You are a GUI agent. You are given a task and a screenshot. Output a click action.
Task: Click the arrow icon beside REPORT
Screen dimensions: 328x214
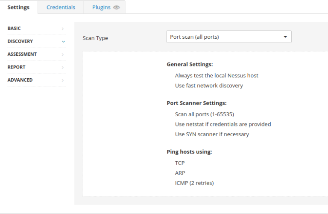pyautogui.click(x=63, y=67)
